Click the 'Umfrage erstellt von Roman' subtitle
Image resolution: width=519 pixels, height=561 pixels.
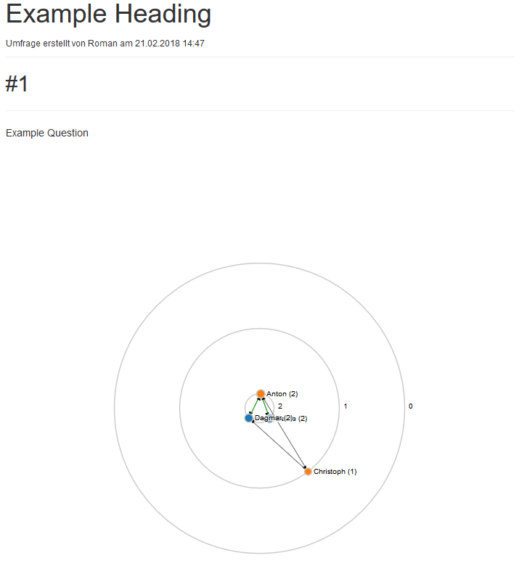(62, 44)
